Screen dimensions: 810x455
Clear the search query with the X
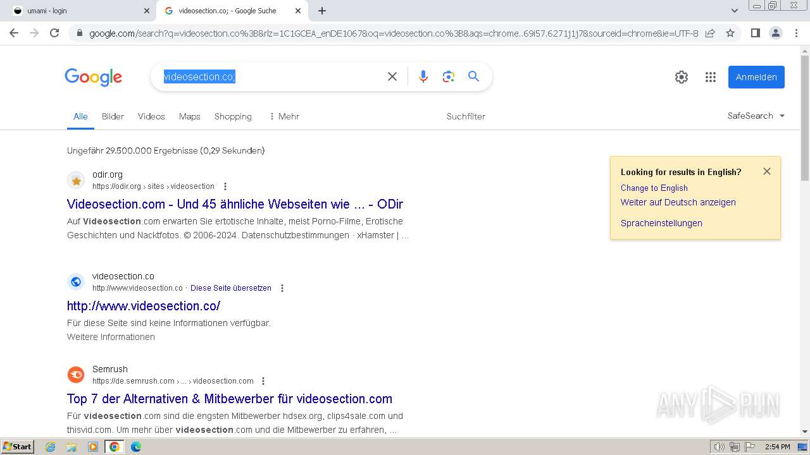pos(392,76)
